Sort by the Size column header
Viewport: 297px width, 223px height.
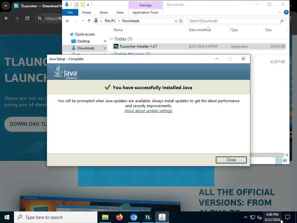coord(268,30)
